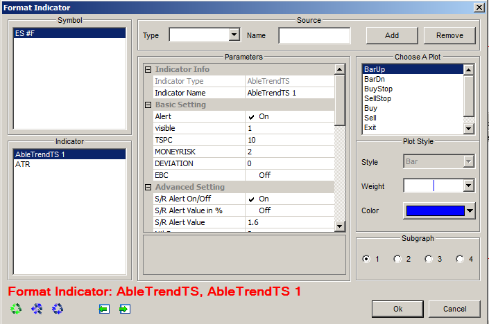The height and width of the screenshot is (324, 489).
Task: Select the Exit plot
Action: click(413, 127)
